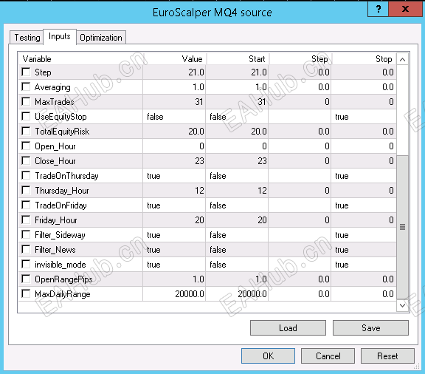The image size is (425, 374).
Task: Check the Friday_Hour checkbox
Action: coord(26,220)
